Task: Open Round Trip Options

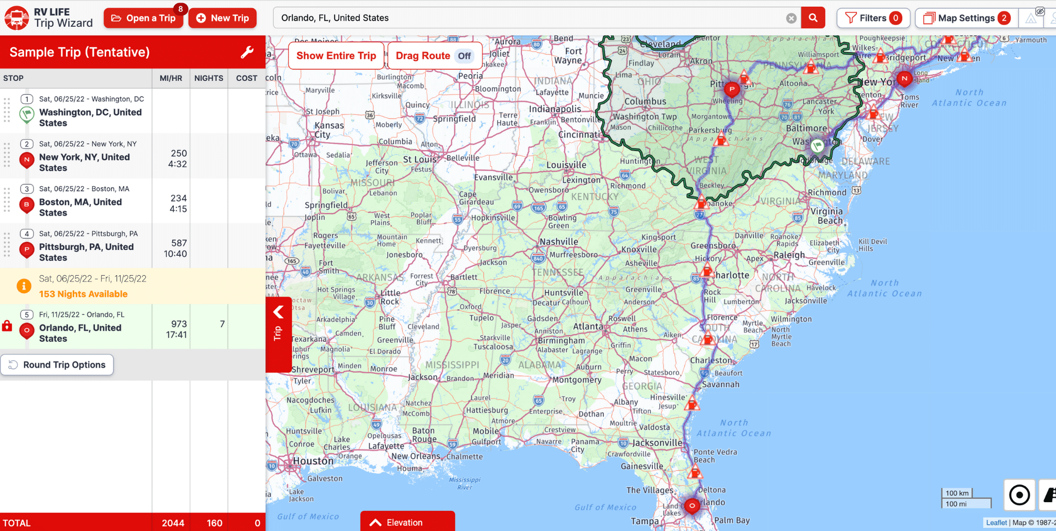Action: [x=57, y=364]
